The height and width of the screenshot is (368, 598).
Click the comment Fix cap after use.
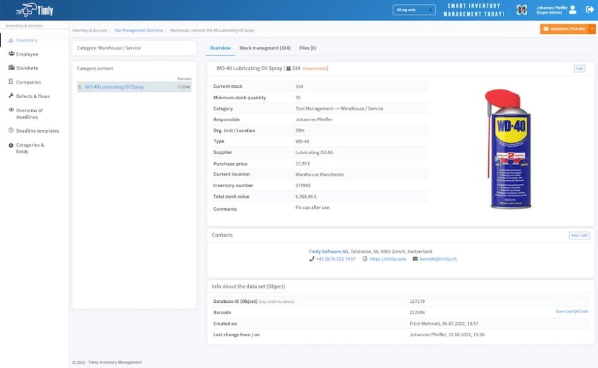pyautogui.click(x=312, y=208)
